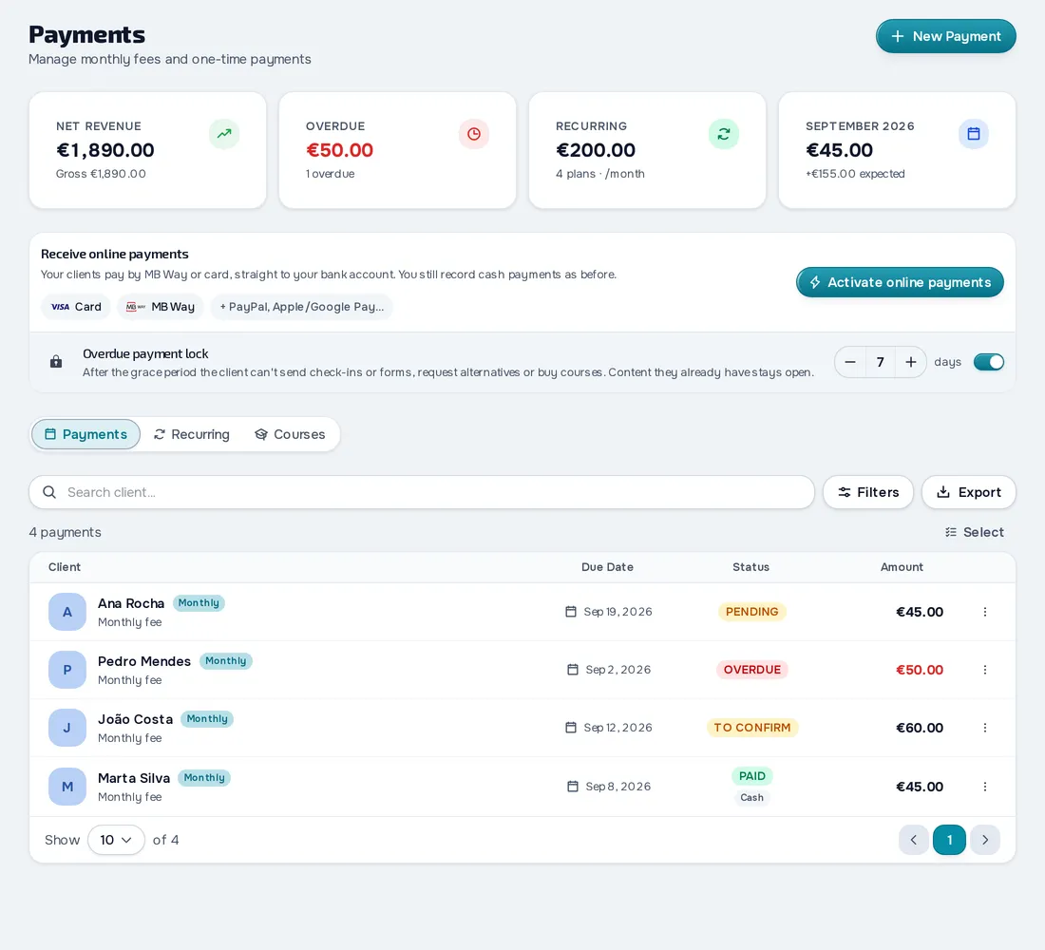Enable Select mode for payments list
This screenshot has width=1045, height=950.
[x=974, y=532]
